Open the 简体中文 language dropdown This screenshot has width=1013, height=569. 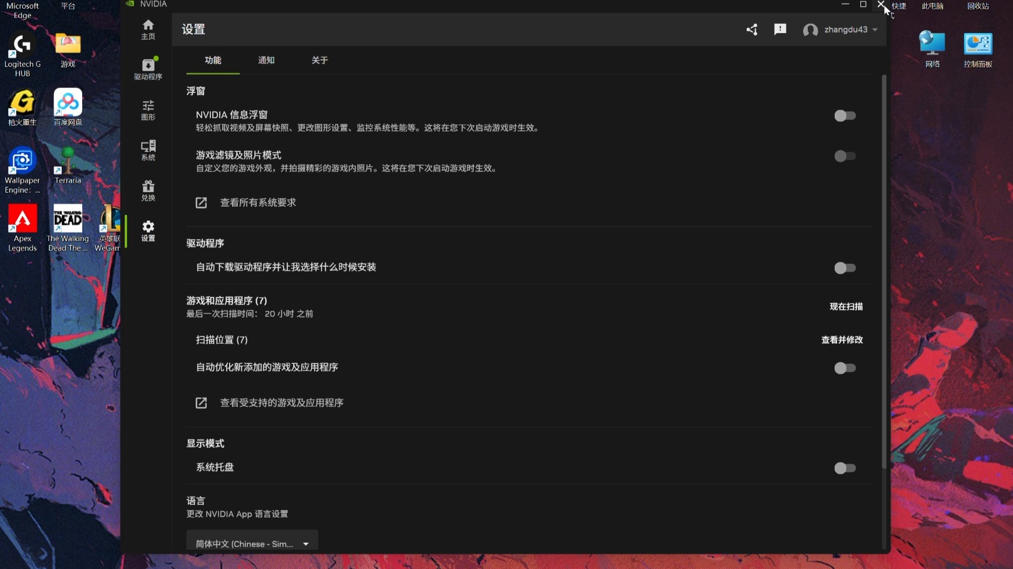(252, 542)
